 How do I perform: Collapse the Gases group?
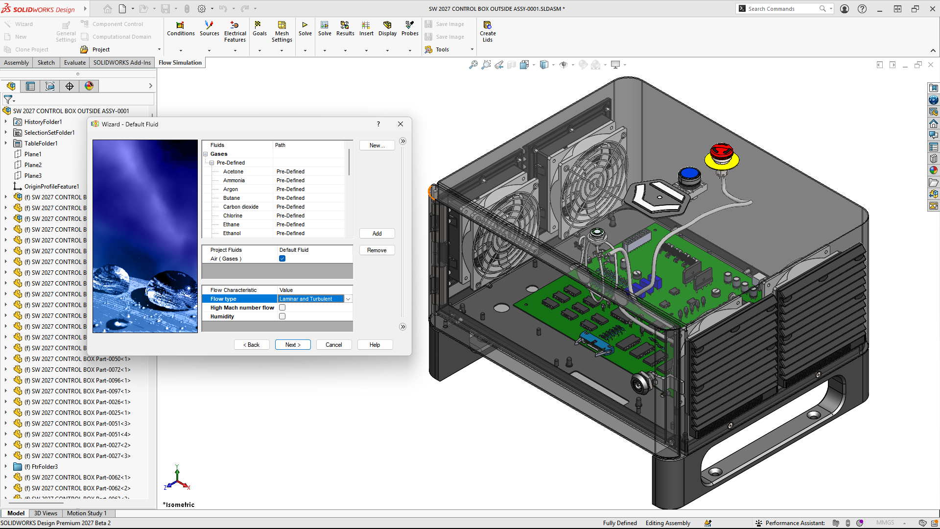[x=206, y=154]
